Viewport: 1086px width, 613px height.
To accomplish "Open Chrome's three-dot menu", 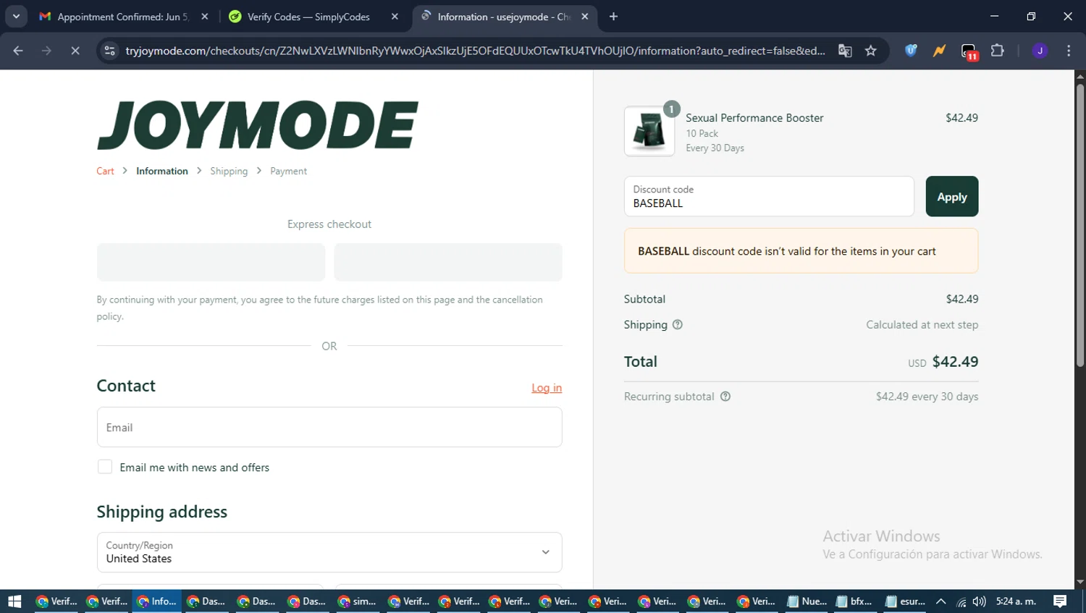I will tap(1069, 51).
